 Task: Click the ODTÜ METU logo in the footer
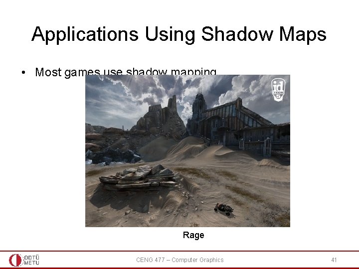[24, 260]
